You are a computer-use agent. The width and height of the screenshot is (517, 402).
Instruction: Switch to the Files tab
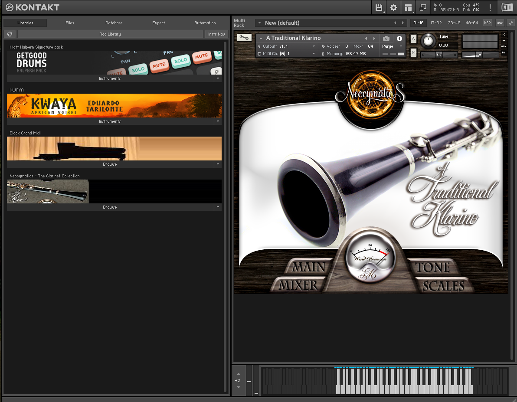(69, 23)
